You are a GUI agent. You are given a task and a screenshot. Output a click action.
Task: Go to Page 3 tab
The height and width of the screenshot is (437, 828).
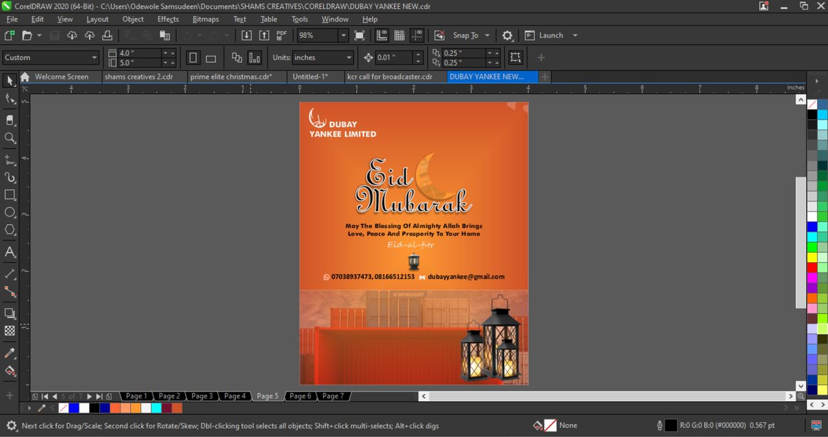tap(201, 396)
